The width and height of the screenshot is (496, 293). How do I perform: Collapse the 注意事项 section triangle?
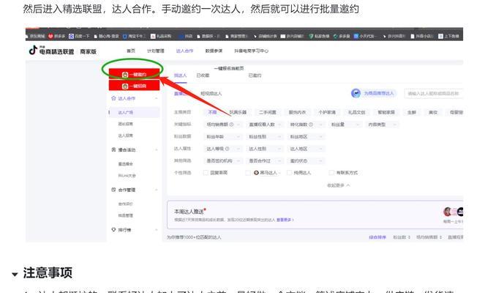15,274
